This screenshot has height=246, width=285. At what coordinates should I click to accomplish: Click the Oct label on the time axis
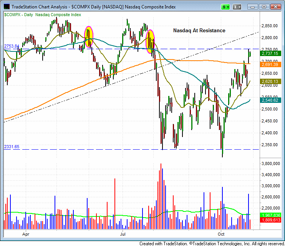click(x=221, y=234)
